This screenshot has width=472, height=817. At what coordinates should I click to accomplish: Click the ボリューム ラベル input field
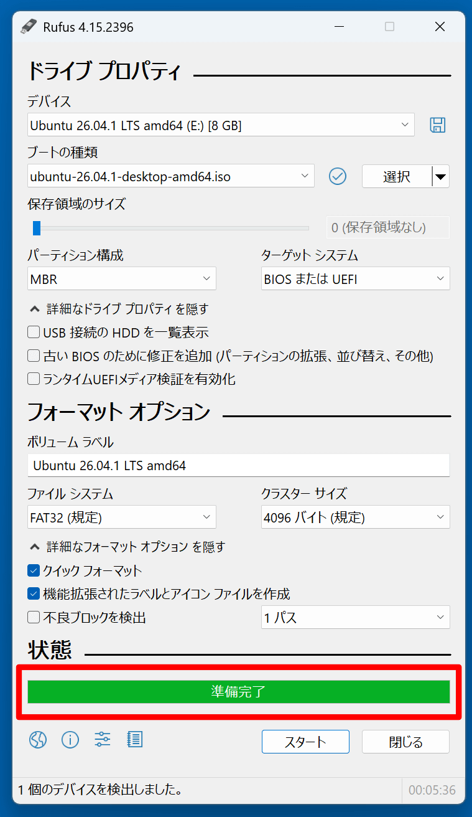pos(238,465)
